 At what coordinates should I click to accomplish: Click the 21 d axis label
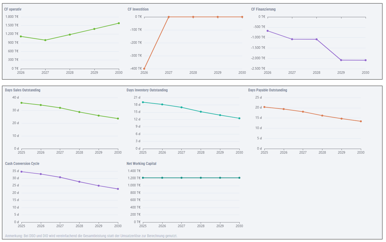(137, 97)
